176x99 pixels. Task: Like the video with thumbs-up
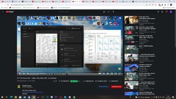(x=55, y=81)
